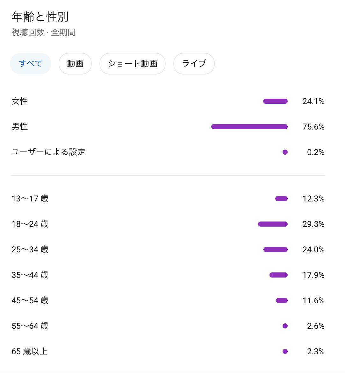Select the すべて filter chip
345x373 pixels.
point(31,64)
